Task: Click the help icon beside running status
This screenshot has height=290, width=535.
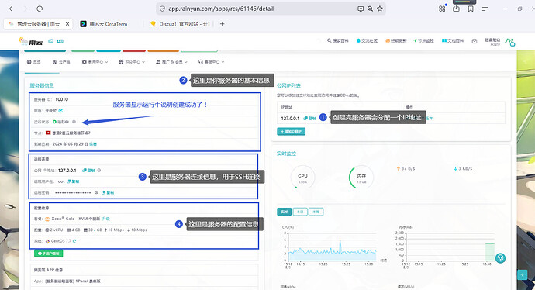Action: (x=74, y=122)
